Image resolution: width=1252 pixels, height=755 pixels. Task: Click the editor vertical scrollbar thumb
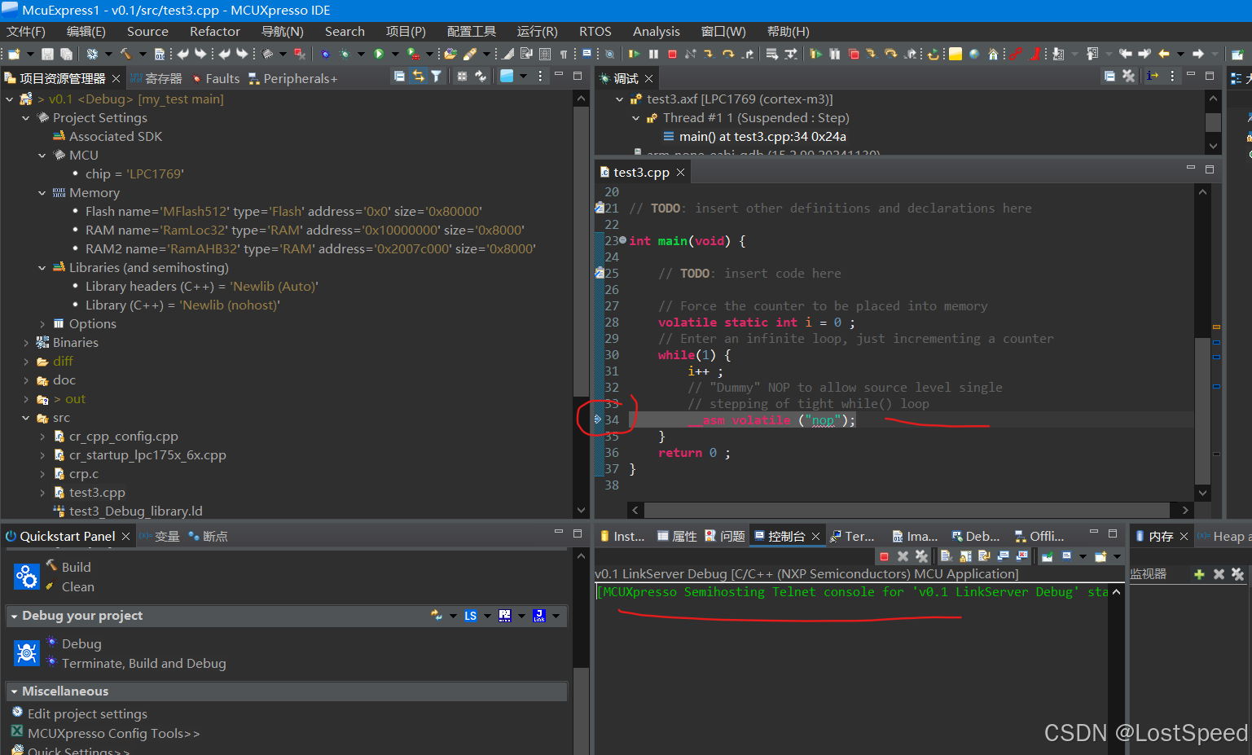pos(1202,410)
